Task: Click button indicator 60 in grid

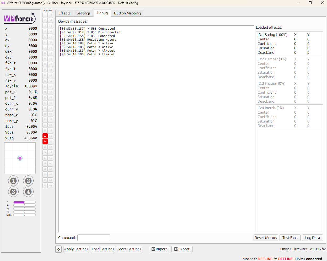Action: tap(51, 163)
